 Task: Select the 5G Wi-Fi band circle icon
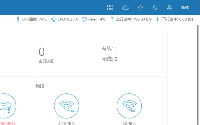coord(129,106)
